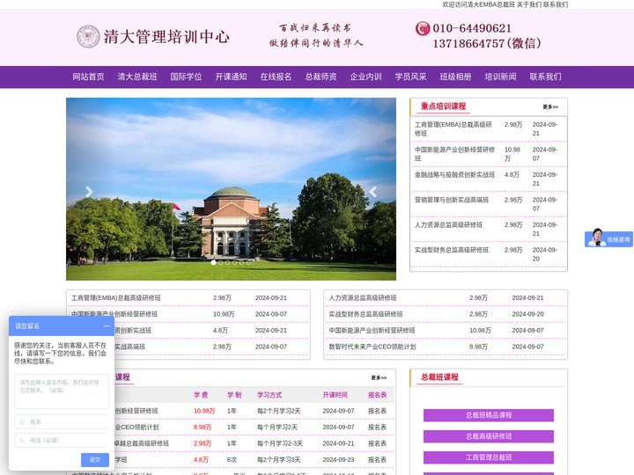Click the 姓名 name input field
The image size is (634, 475).
click(x=62, y=421)
